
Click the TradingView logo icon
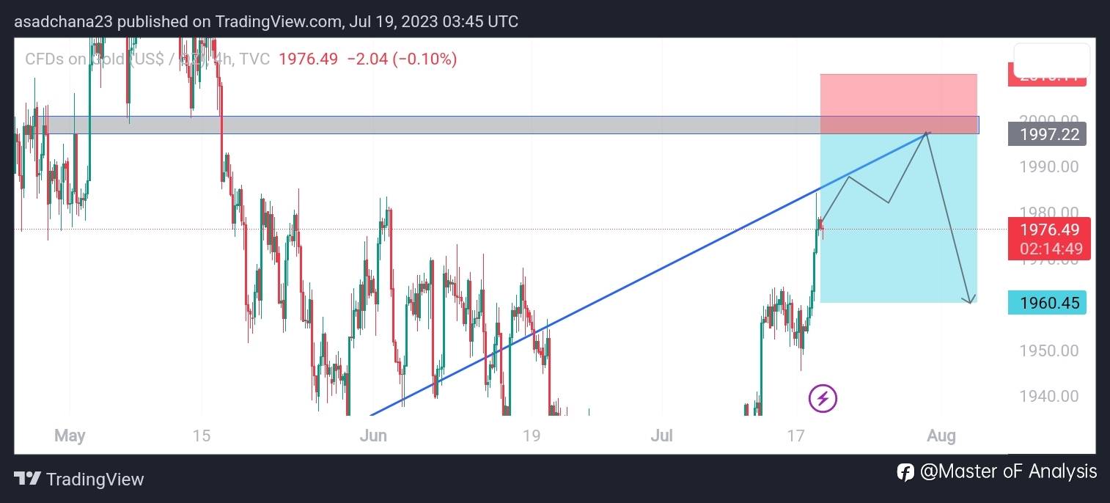tap(28, 479)
